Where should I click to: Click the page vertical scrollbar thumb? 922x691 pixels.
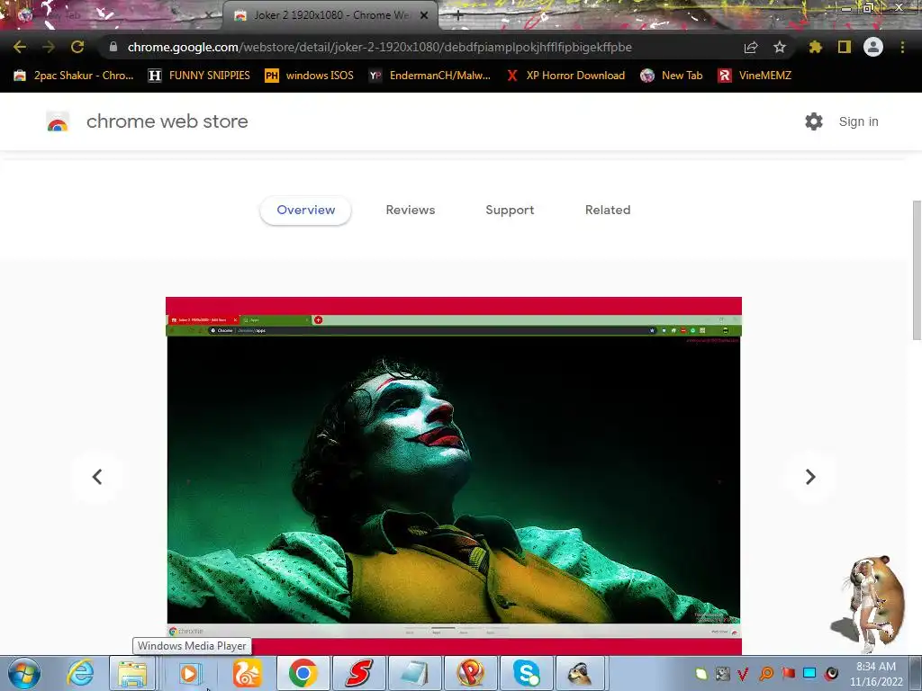[x=917, y=270]
